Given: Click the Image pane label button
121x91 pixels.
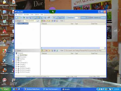Looking at the screenshot, I should tap(19, 21).
